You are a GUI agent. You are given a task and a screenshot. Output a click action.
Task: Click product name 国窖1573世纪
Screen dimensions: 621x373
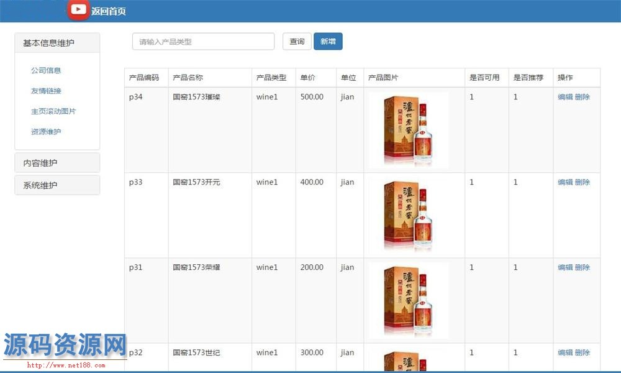point(196,352)
